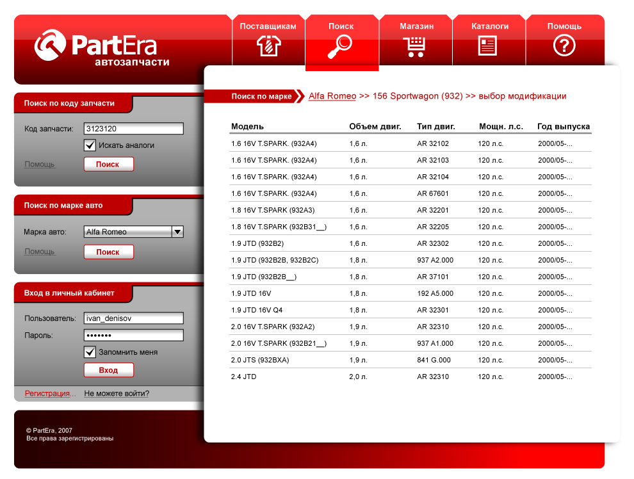This screenshot has height=479, width=634.
Task: Click the 'Не можете войти?' link
Action: coord(117,394)
